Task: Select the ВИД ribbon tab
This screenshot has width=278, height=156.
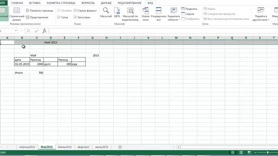Action: tap(150, 3)
